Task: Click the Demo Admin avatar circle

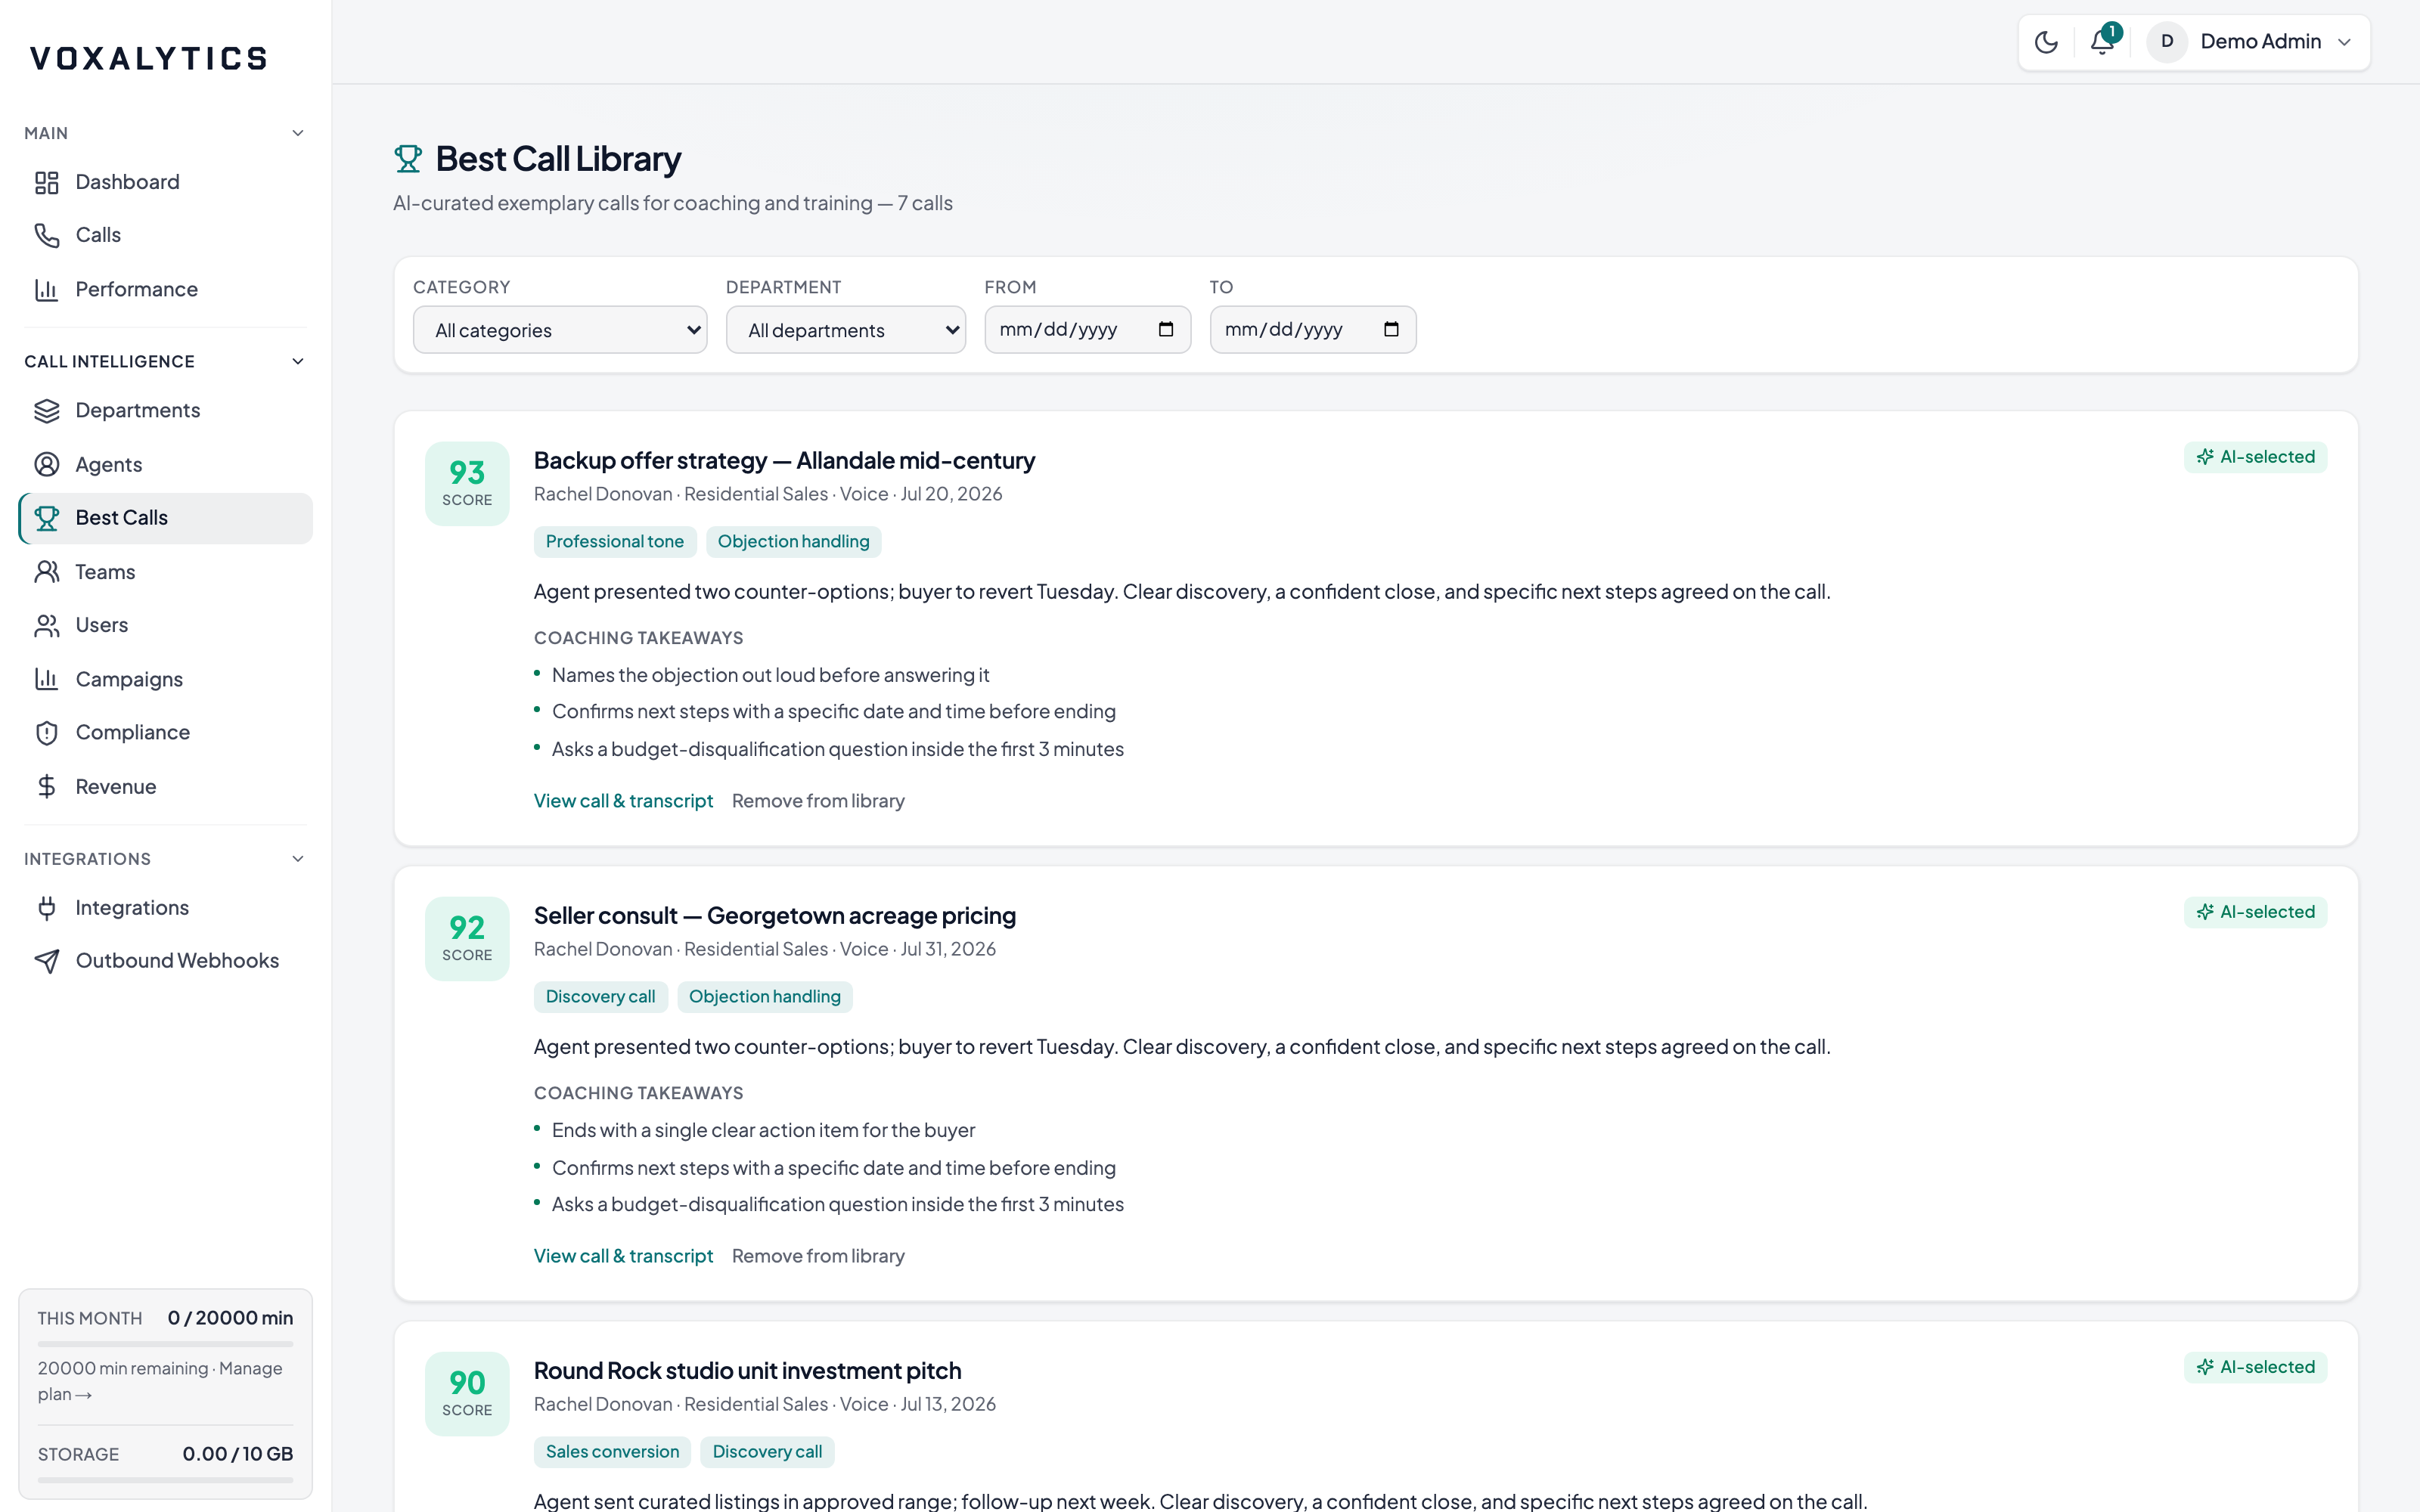Action: (x=2167, y=42)
